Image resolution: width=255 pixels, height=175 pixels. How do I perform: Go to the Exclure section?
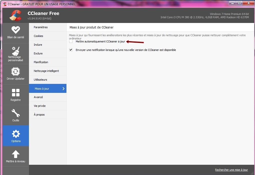click(48, 53)
